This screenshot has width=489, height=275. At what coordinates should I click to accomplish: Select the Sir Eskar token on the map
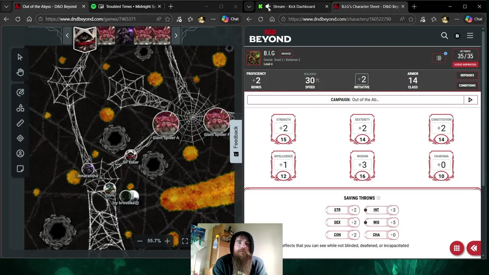(x=131, y=155)
